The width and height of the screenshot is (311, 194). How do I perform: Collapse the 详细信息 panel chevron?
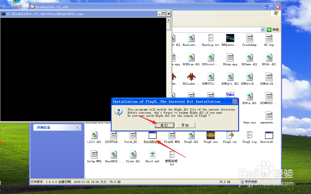(x=77, y=127)
